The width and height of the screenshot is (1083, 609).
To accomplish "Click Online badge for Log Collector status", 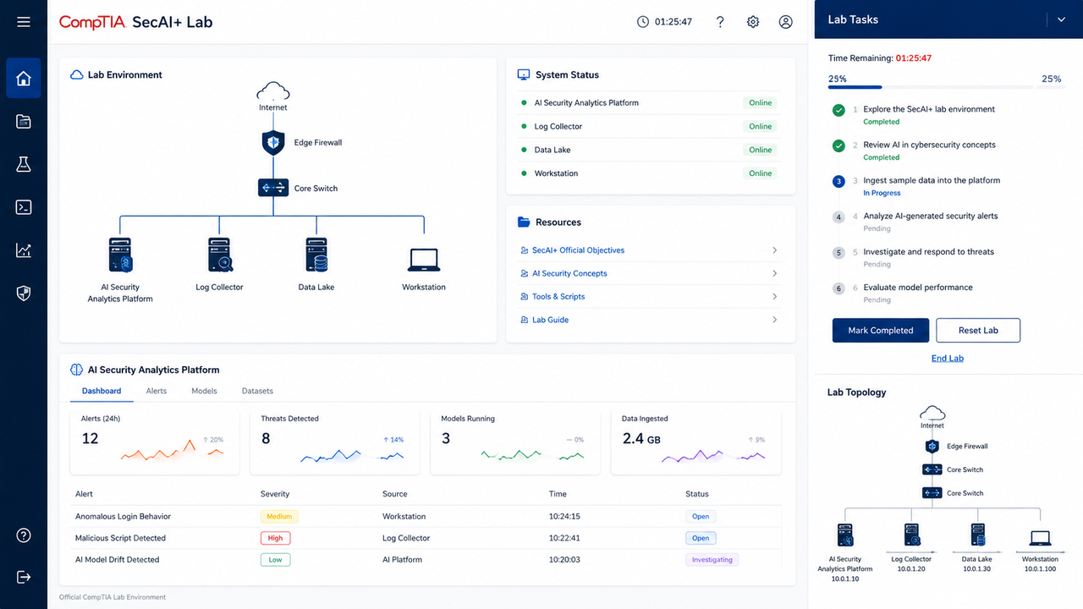I will click(x=761, y=127).
